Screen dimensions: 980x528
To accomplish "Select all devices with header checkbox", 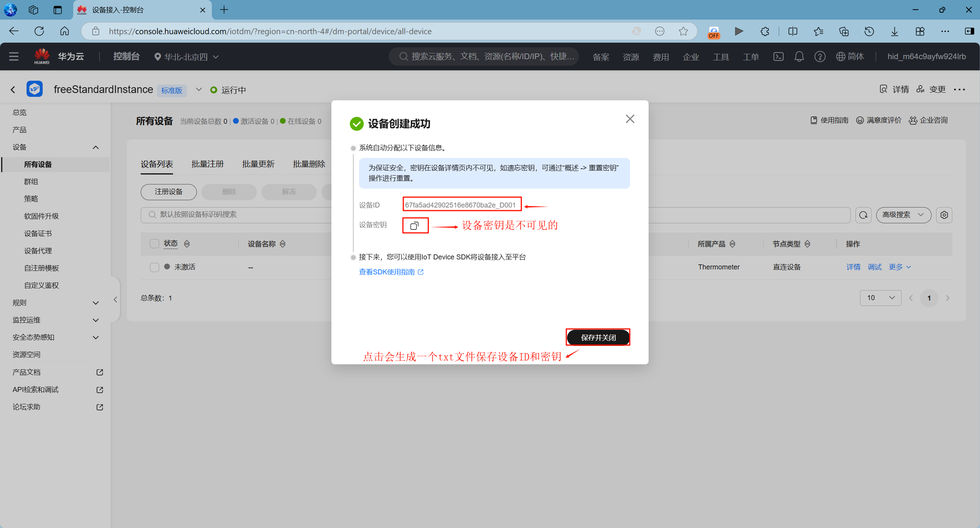I will coord(154,244).
